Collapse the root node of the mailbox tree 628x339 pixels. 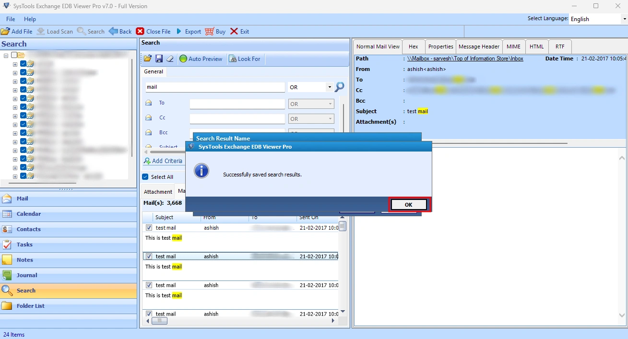click(6, 55)
